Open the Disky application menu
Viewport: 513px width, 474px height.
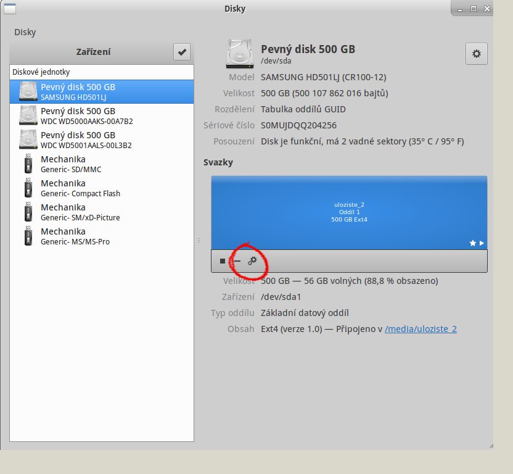click(25, 32)
